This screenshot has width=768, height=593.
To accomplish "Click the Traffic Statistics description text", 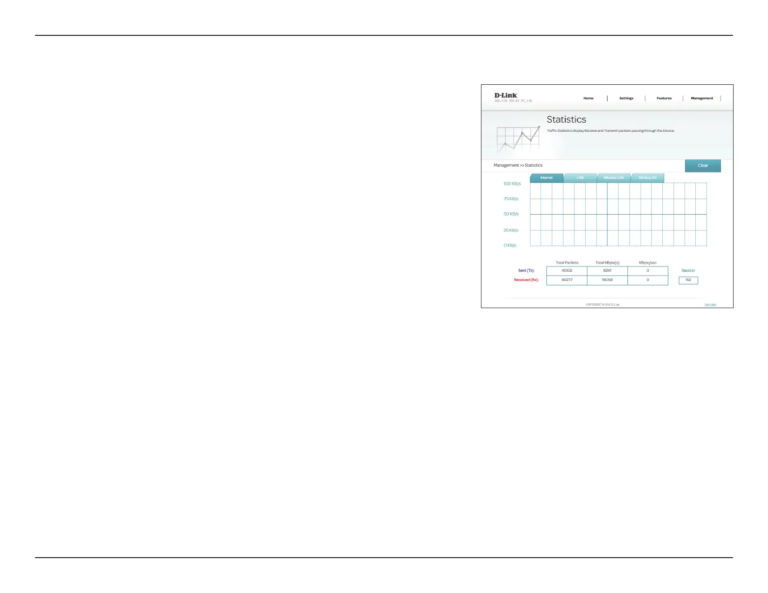I will tap(610, 131).
